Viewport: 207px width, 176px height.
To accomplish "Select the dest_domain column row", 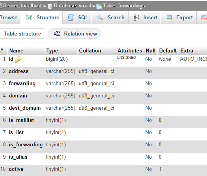I will pos(103,108).
